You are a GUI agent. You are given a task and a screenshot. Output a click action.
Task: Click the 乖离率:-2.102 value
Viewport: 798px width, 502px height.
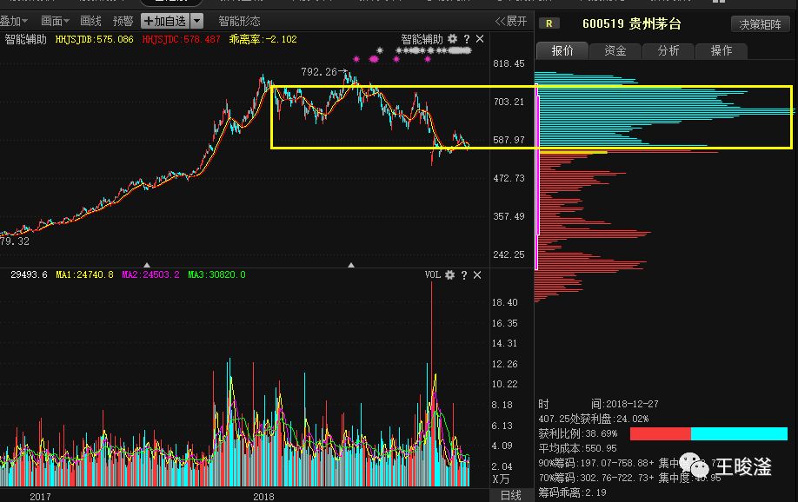263,39
